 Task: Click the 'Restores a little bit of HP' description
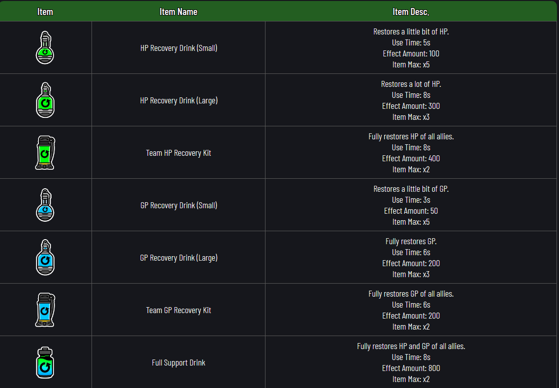(411, 32)
